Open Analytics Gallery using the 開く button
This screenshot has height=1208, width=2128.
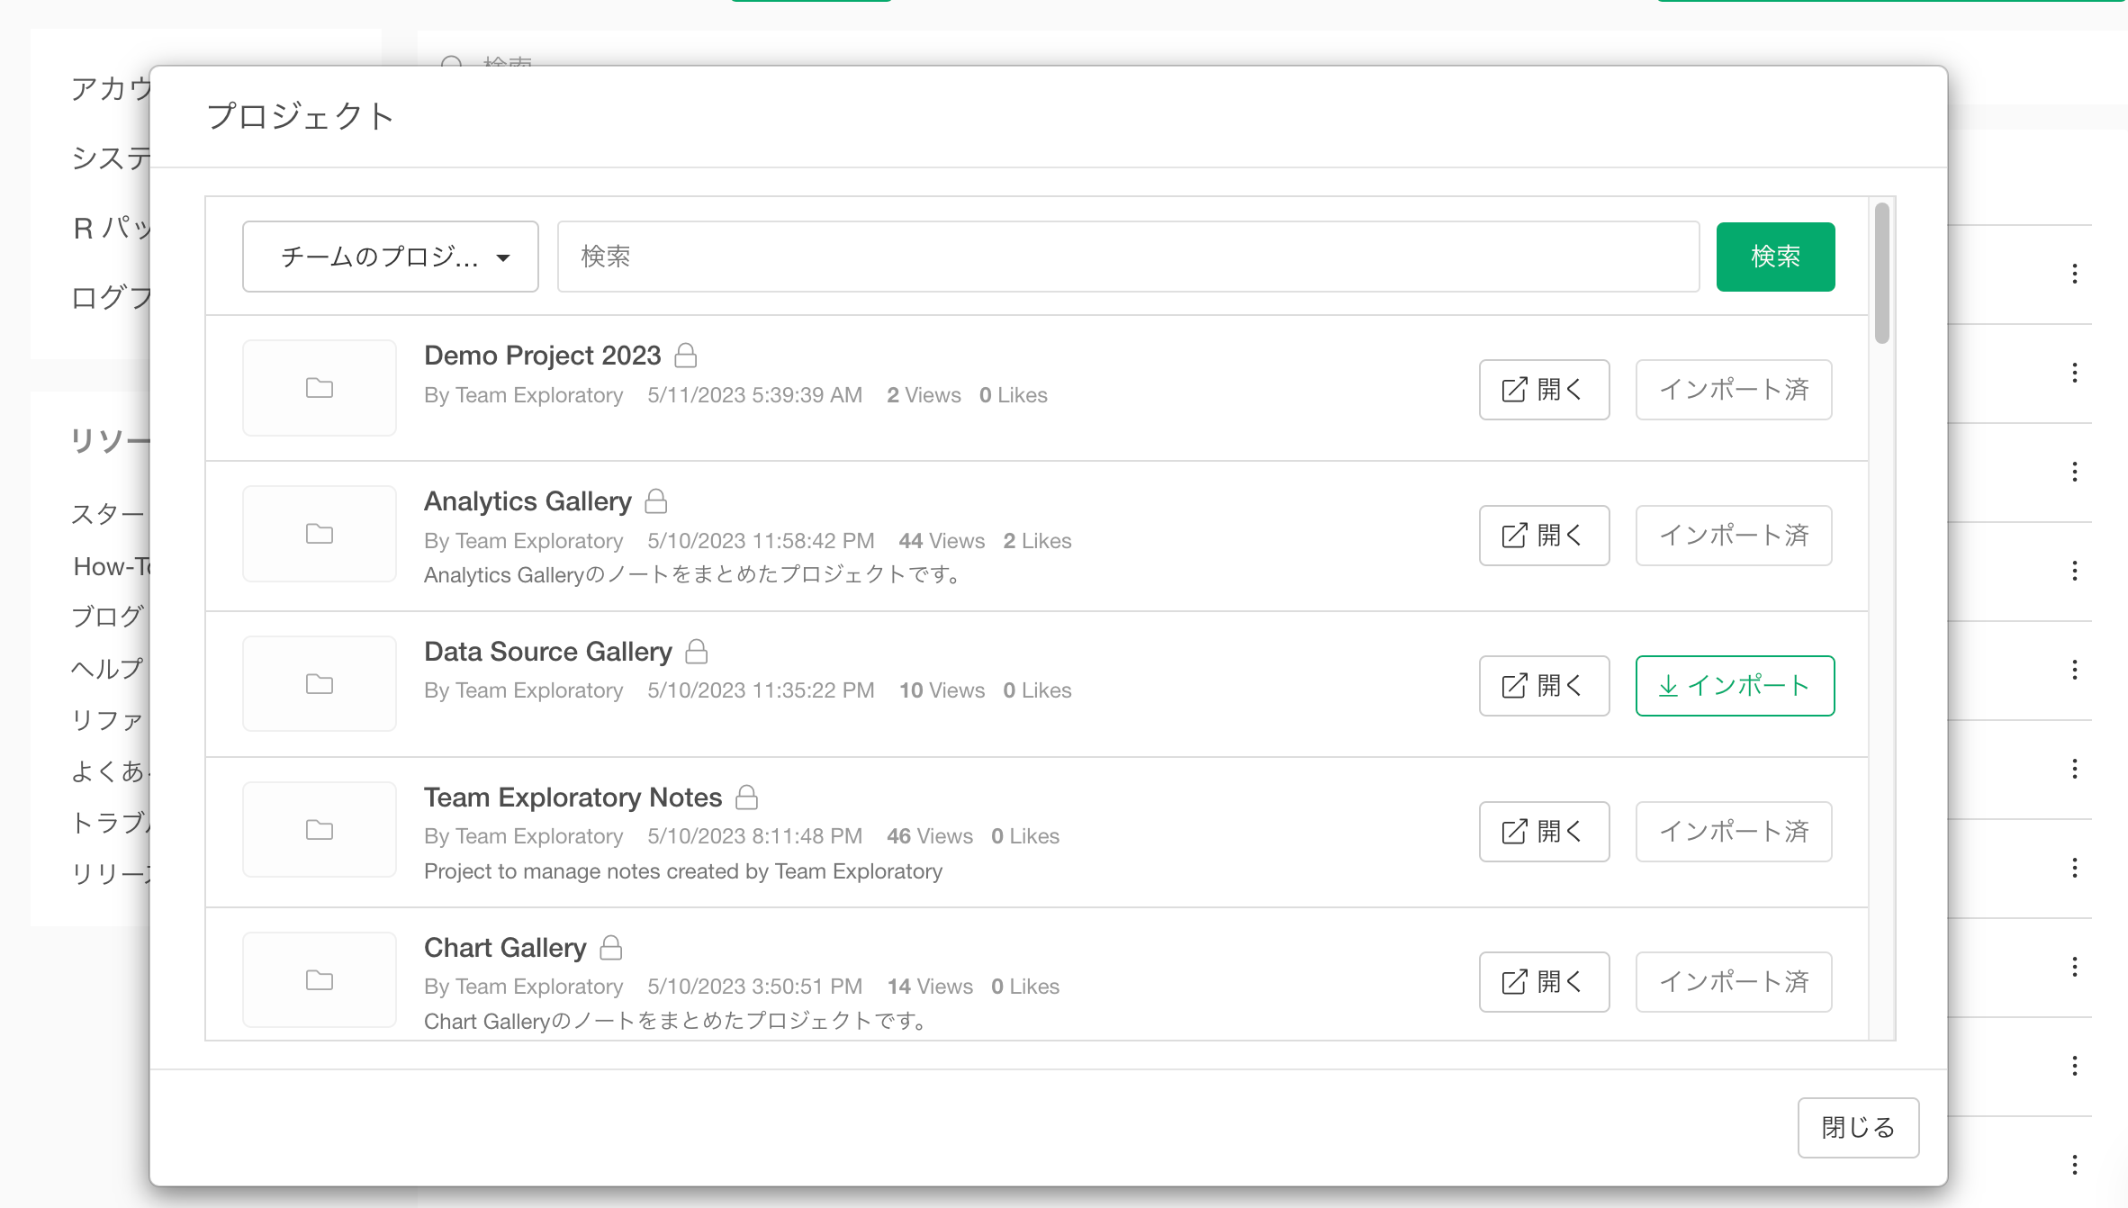[x=1544, y=536]
